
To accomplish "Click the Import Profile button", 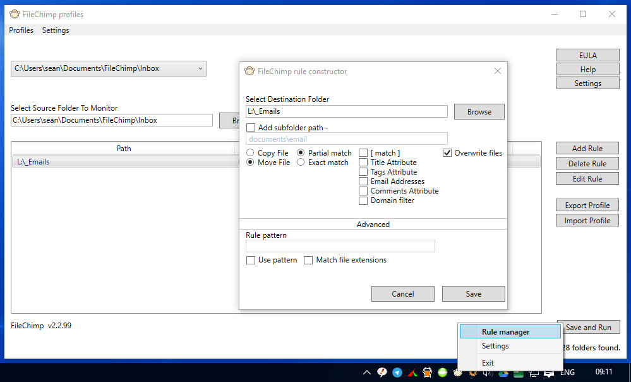I will 587,221.
